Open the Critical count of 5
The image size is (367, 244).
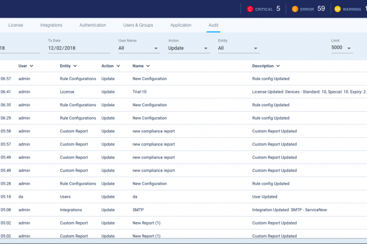tap(278, 9)
